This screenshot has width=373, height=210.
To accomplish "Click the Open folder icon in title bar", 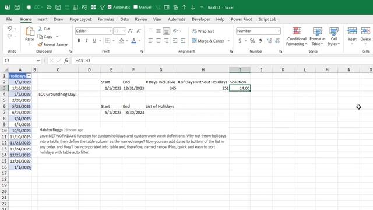I will coord(49,8).
